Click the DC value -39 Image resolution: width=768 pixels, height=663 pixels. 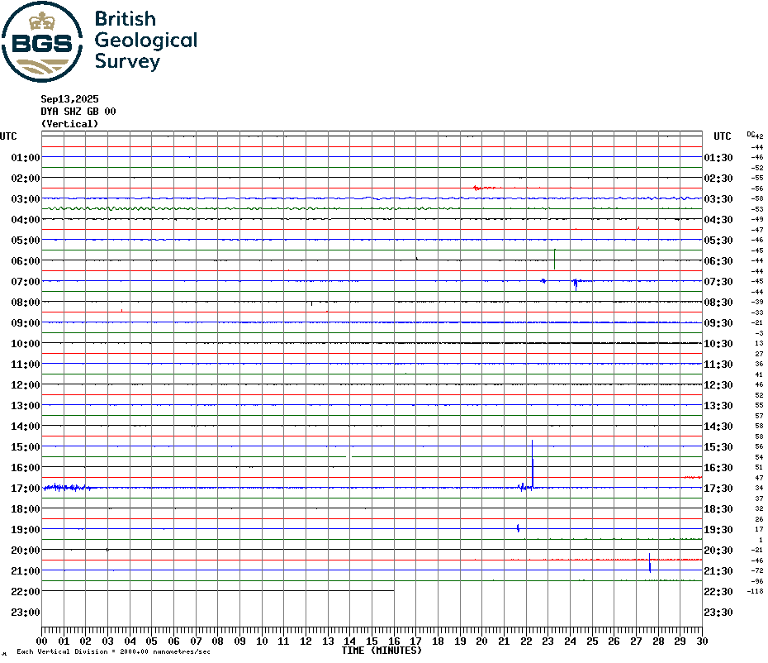click(x=756, y=302)
